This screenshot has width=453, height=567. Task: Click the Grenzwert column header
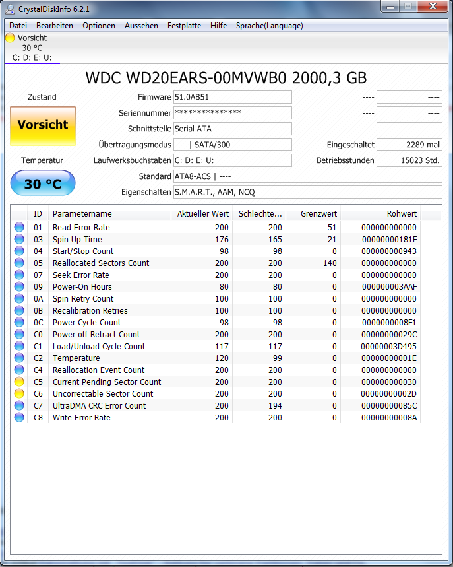313,214
